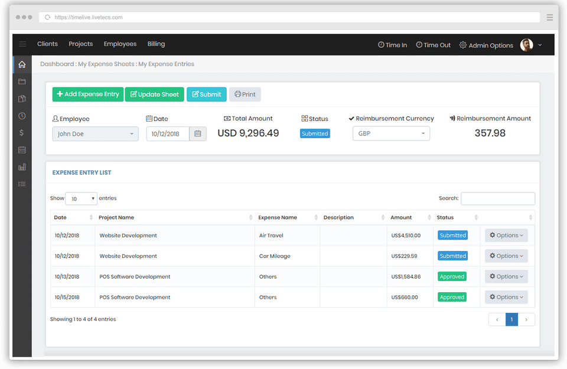Click the My Expense Sheets breadcrumb

click(106, 64)
